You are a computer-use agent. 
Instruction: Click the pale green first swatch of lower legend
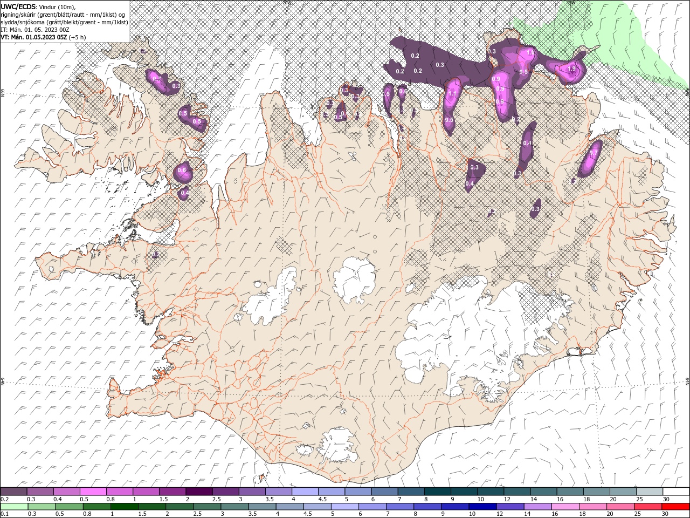tap(13, 507)
